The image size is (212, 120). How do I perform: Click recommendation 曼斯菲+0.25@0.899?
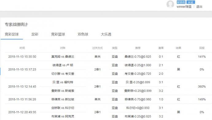pyautogui.click(x=138, y=91)
